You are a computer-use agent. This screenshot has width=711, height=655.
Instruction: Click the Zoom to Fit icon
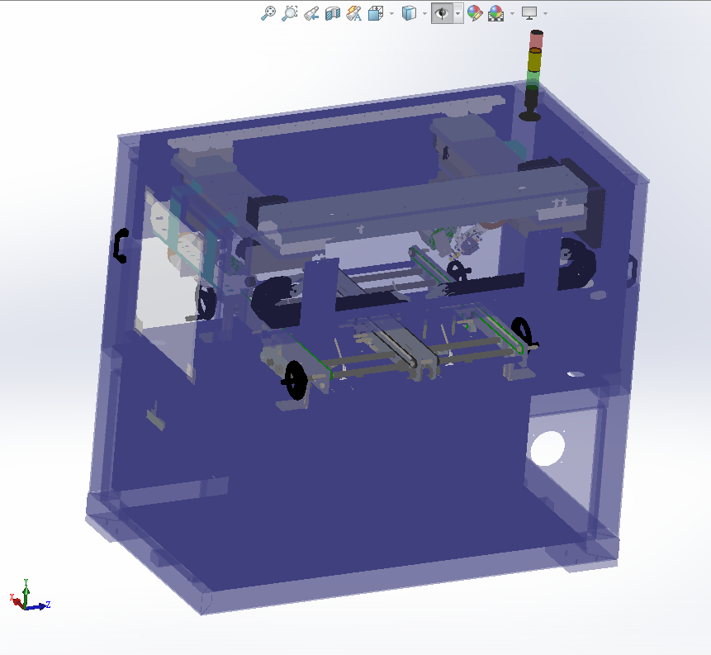[268, 13]
